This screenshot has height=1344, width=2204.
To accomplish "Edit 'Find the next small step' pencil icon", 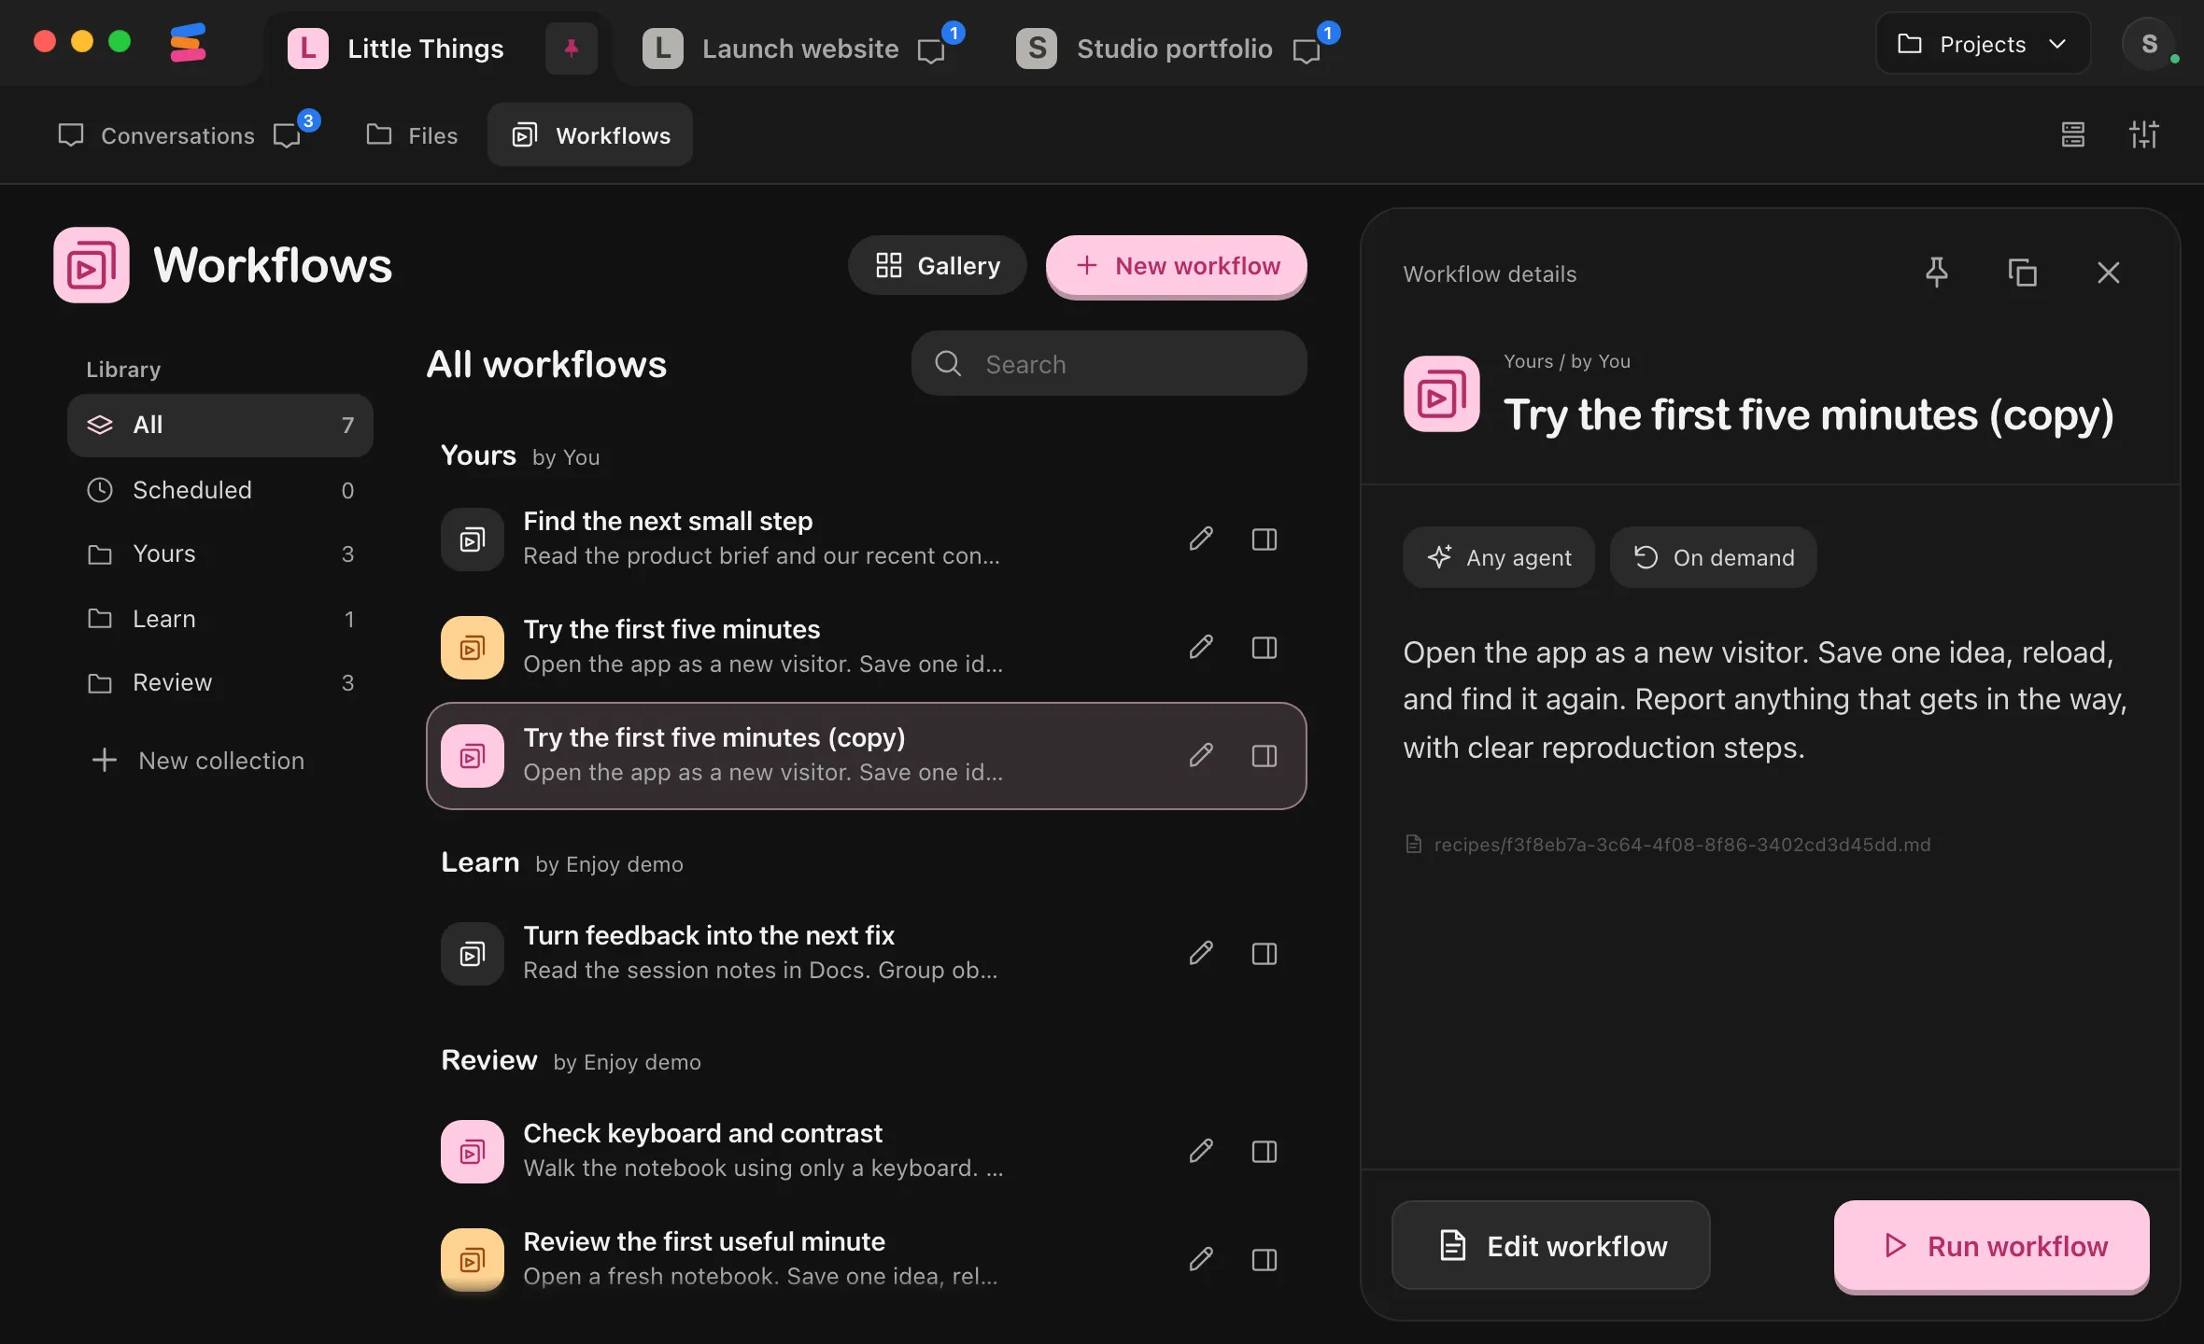I will (1201, 539).
